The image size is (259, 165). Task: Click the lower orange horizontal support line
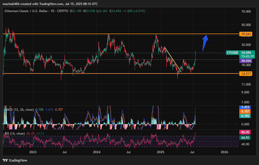(121, 73)
